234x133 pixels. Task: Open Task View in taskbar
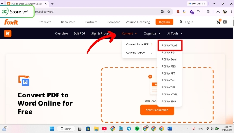[80, 129]
